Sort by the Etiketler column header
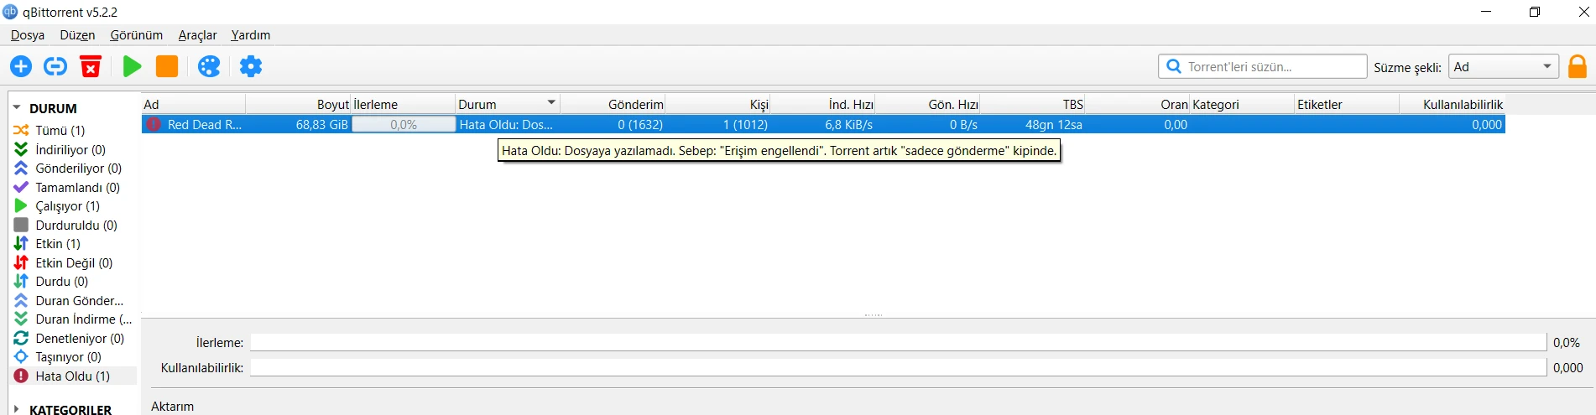Screen dimensions: 1596x415 tap(1347, 105)
